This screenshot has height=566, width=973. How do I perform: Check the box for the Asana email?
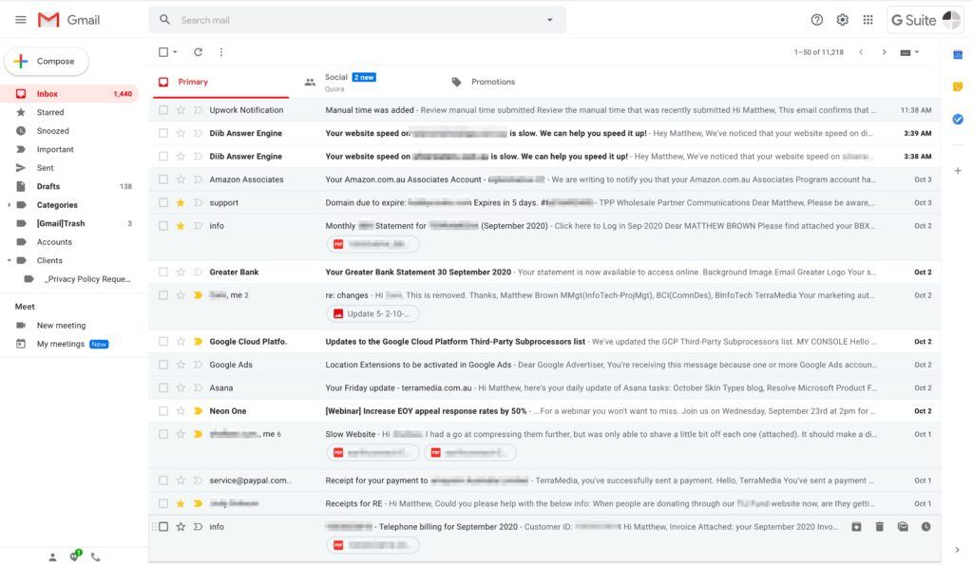pos(163,388)
